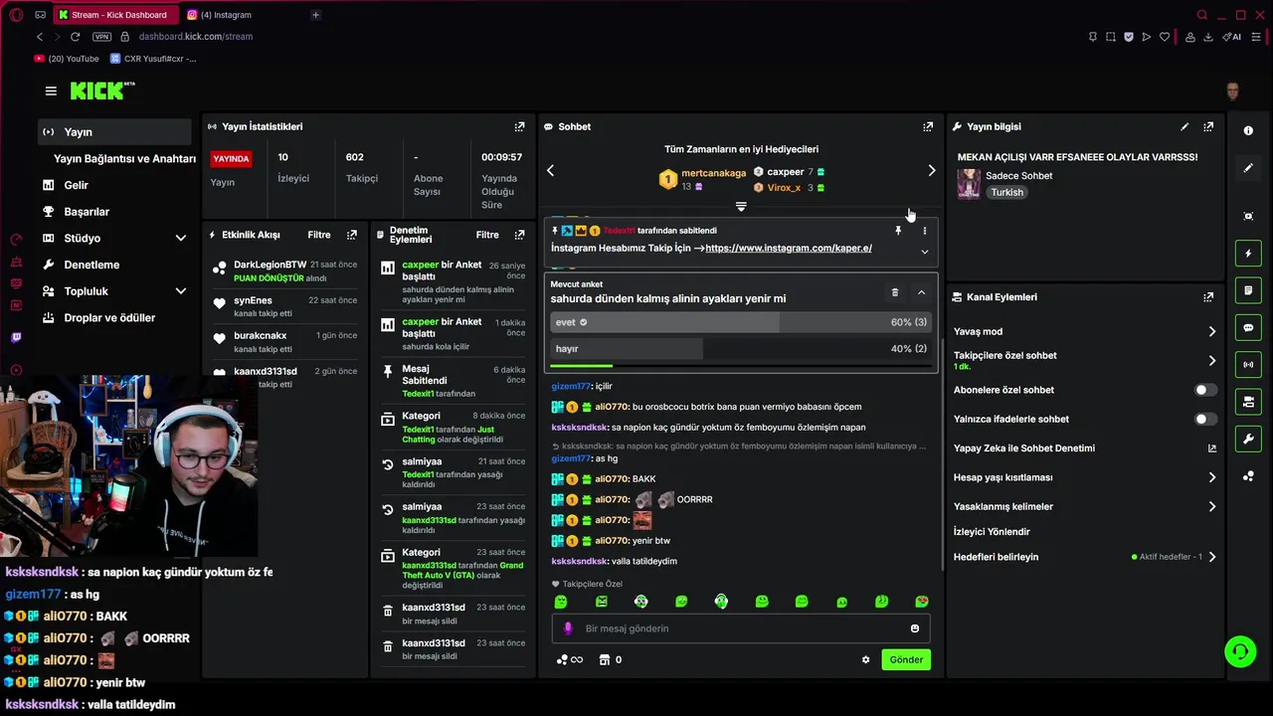The image size is (1273, 716).
Task: Click the Turkish language tag
Action: 1006,193
